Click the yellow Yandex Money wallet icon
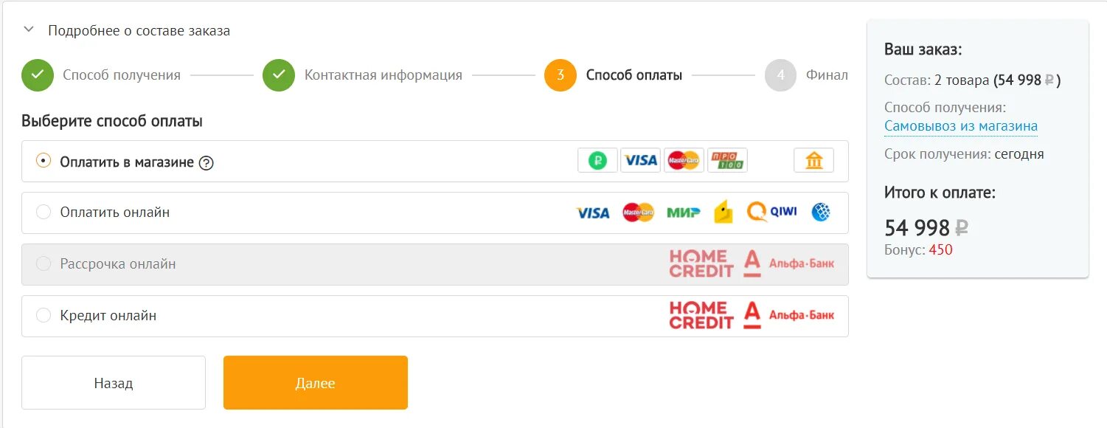The image size is (1107, 428). pos(723,213)
